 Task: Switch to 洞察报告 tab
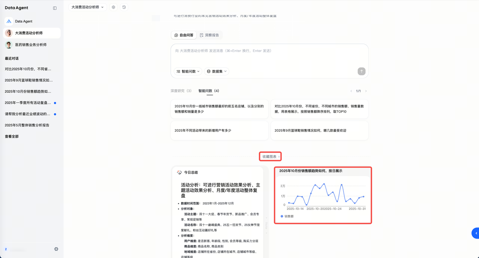point(209,35)
